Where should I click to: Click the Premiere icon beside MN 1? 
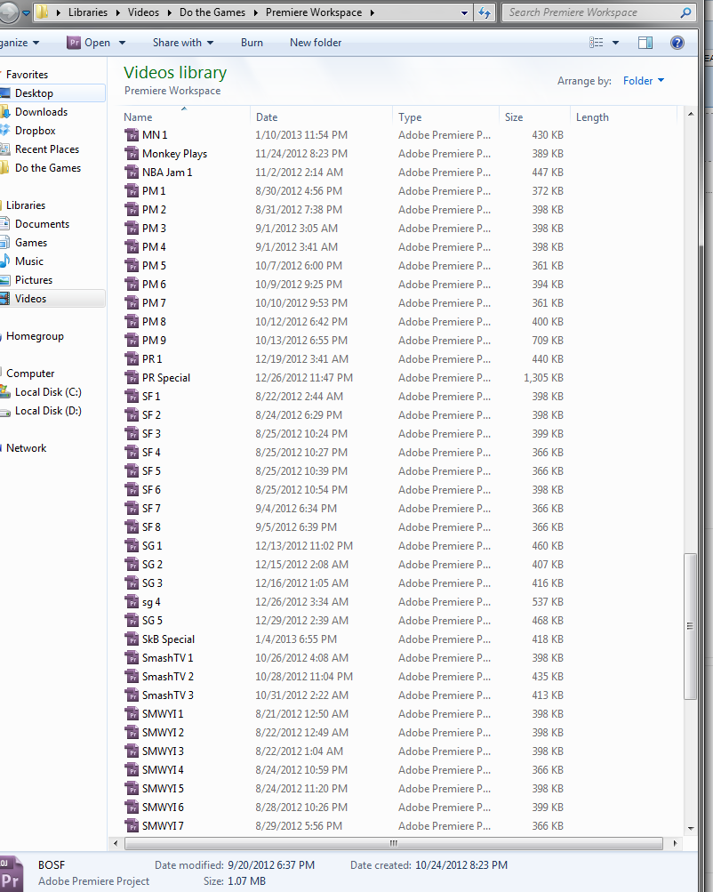pos(132,135)
